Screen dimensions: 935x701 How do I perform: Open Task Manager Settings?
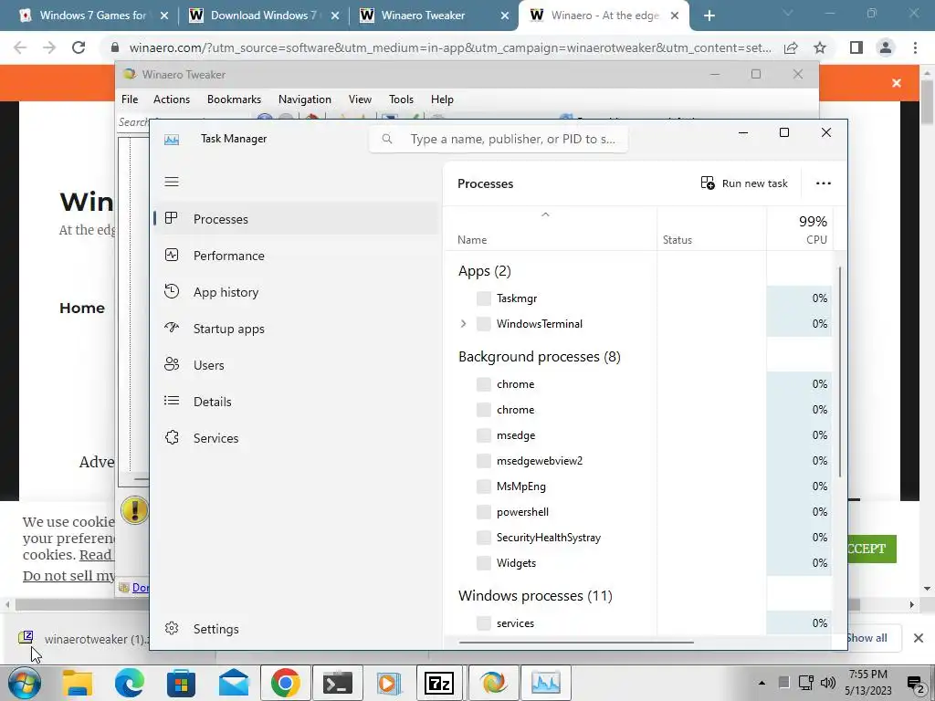coord(296,629)
